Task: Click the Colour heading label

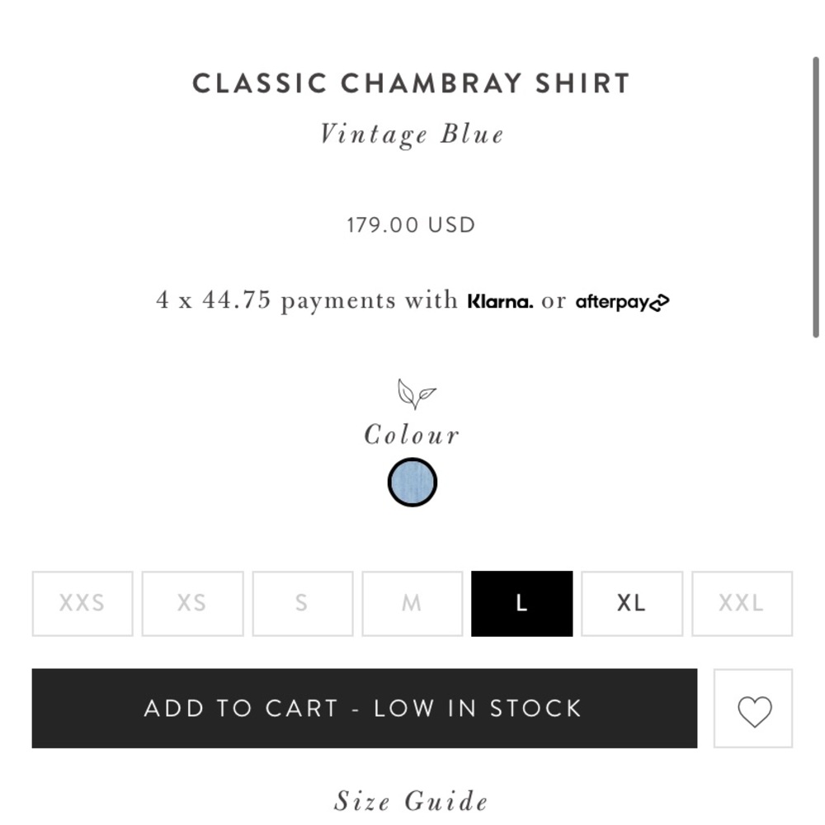Action: pyautogui.click(x=412, y=435)
